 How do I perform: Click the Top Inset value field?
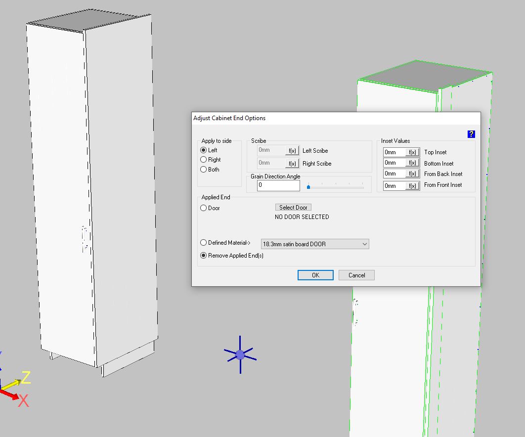(x=394, y=152)
